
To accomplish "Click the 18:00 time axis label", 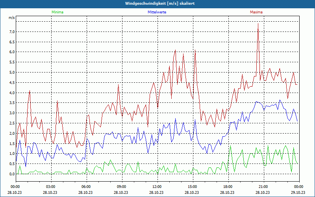I will click(228, 187).
